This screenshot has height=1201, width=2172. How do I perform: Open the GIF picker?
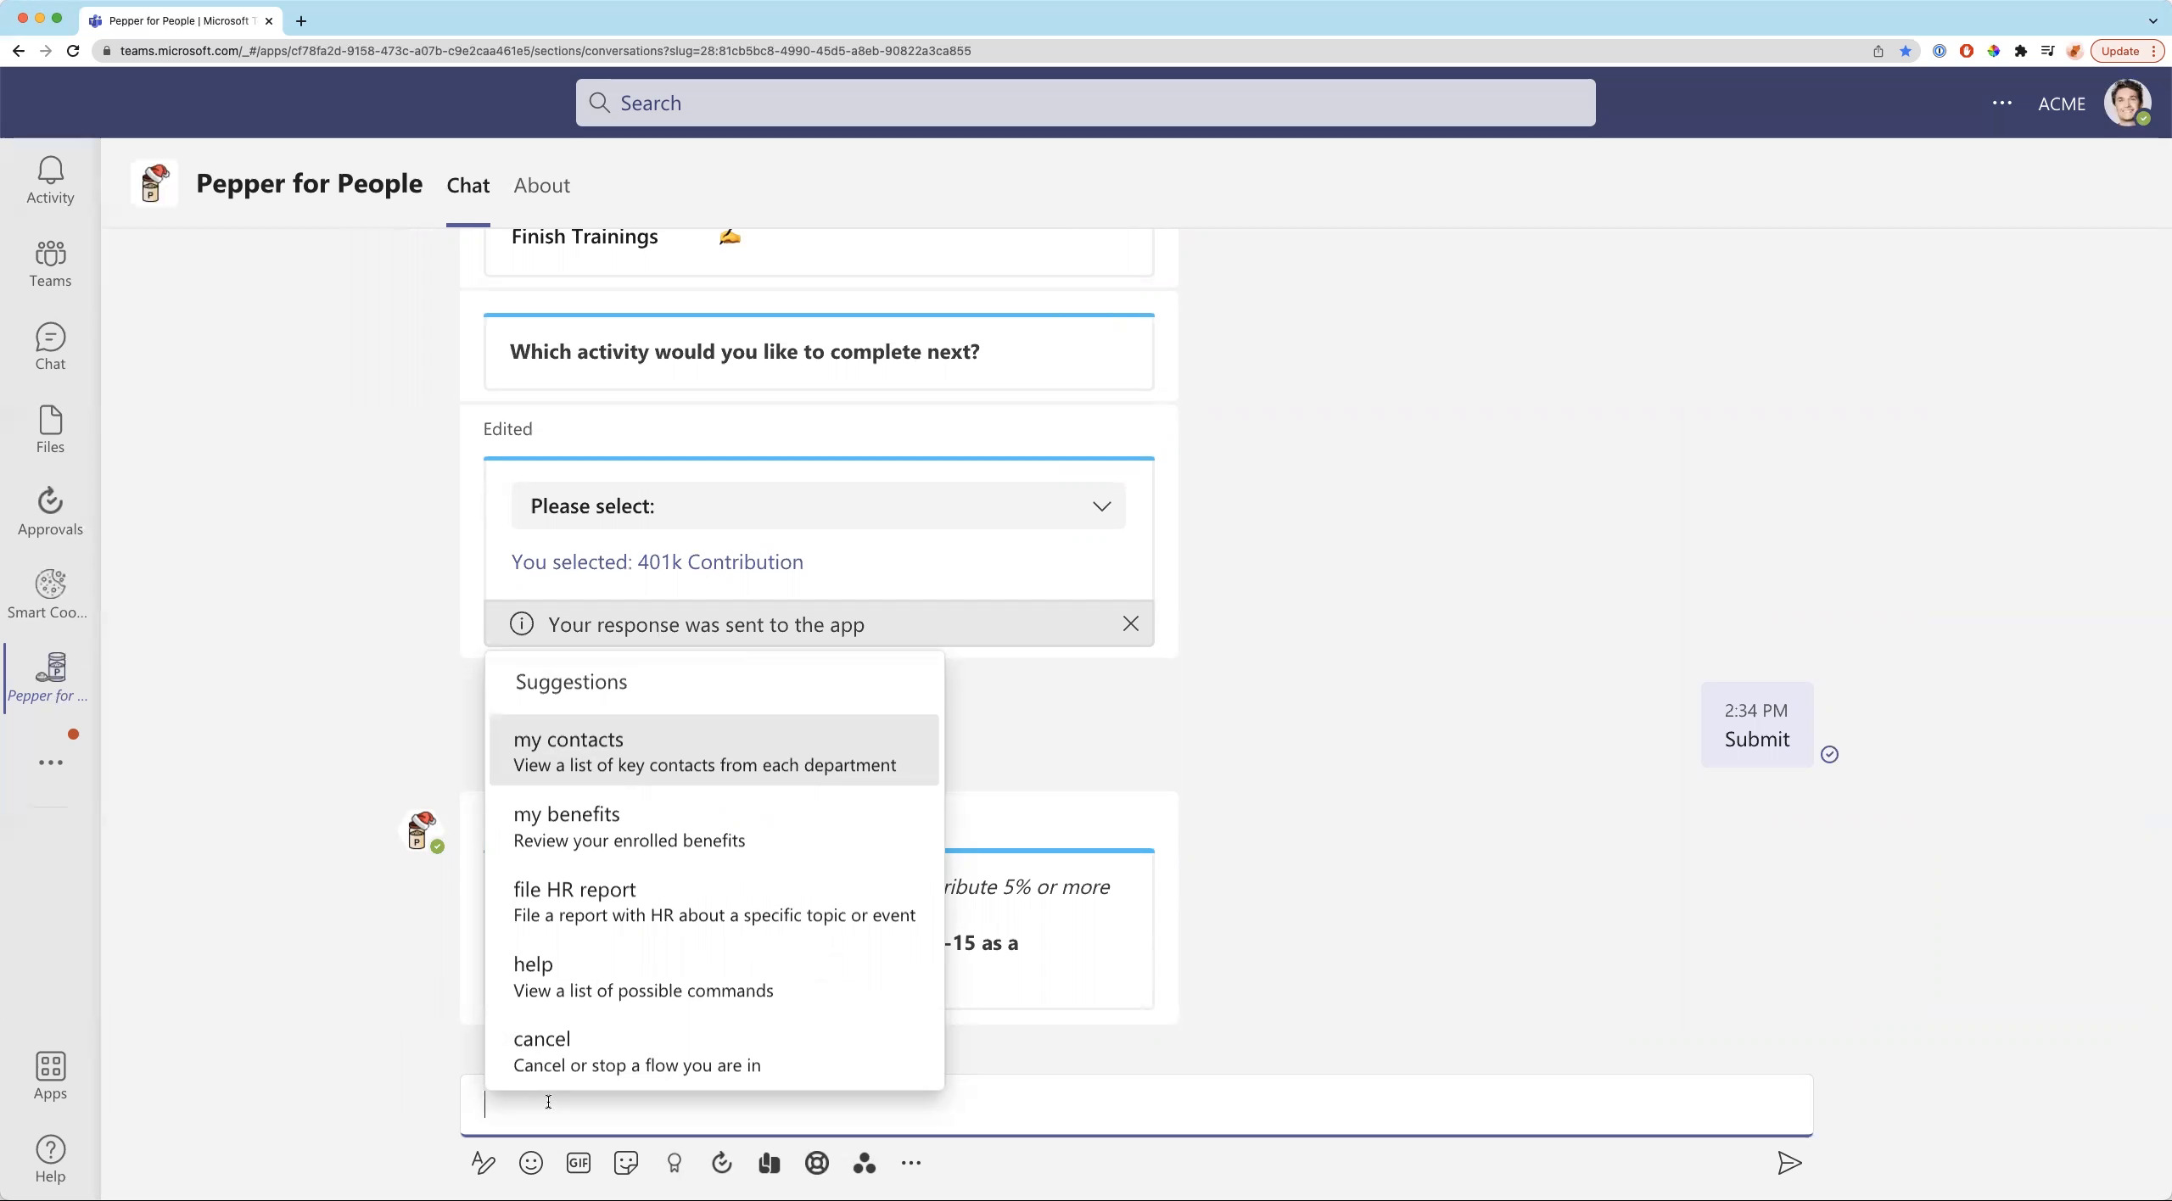pyautogui.click(x=579, y=1163)
